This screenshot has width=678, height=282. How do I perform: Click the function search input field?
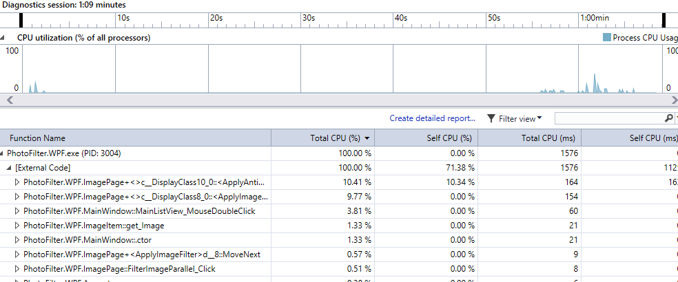click(x=608, y=118)
